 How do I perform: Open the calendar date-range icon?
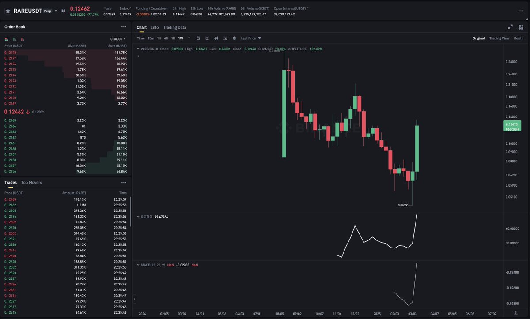click(x=198, y=38)
